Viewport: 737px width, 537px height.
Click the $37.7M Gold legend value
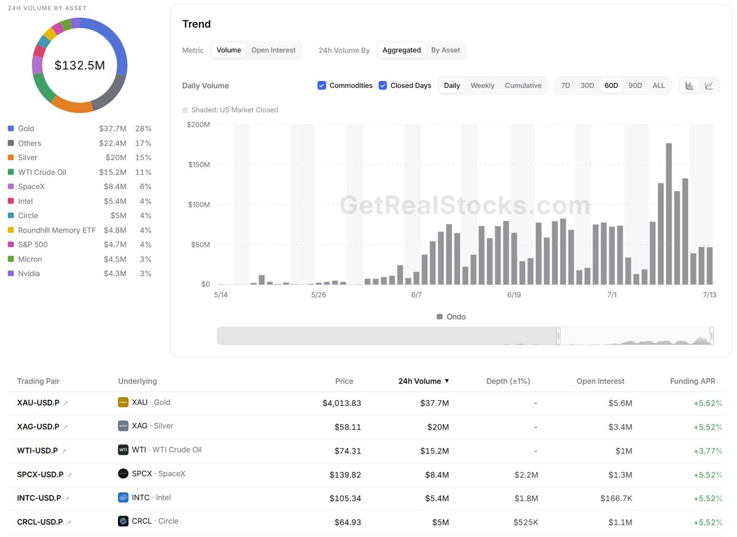click(x=112, y=129)
